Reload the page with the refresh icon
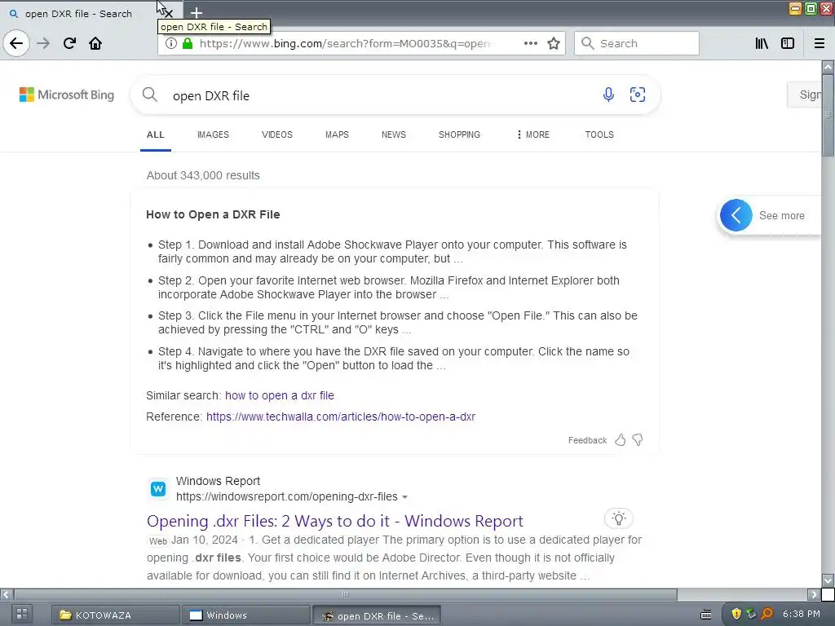 coord(69,43)
